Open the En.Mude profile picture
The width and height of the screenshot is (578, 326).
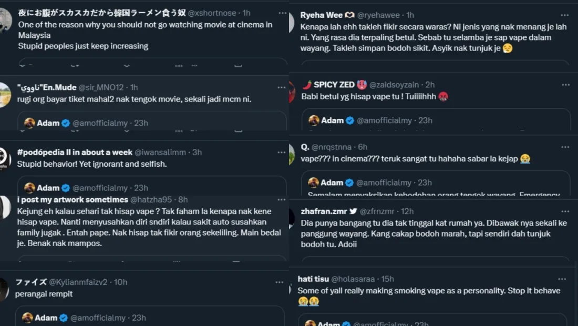click(x=4, y=95)
